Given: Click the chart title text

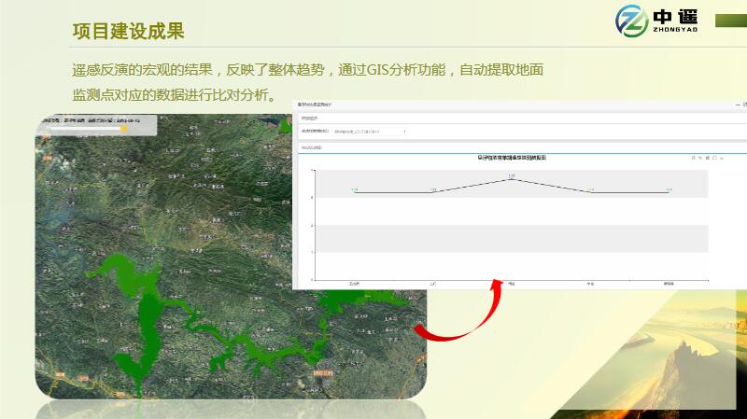Looking at the screenshot, I should [512, 158].
